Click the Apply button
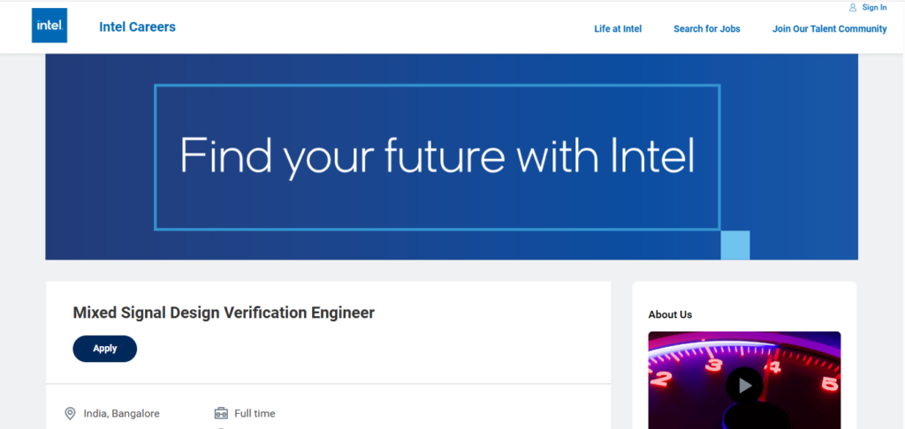This screenshot has height=429, width=905. [105, 349]
